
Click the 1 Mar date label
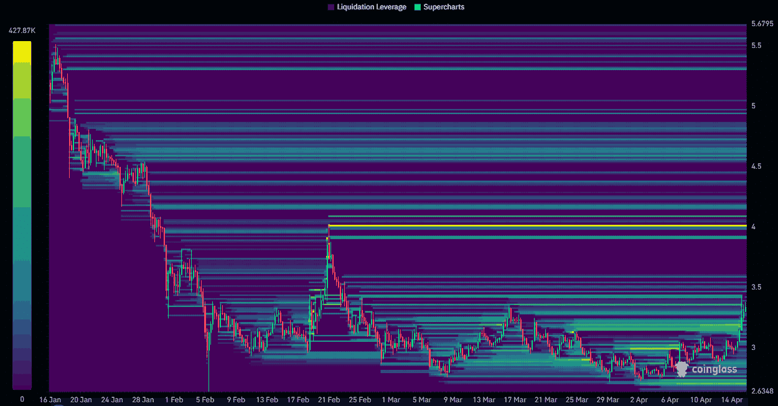tap(391, 400)
